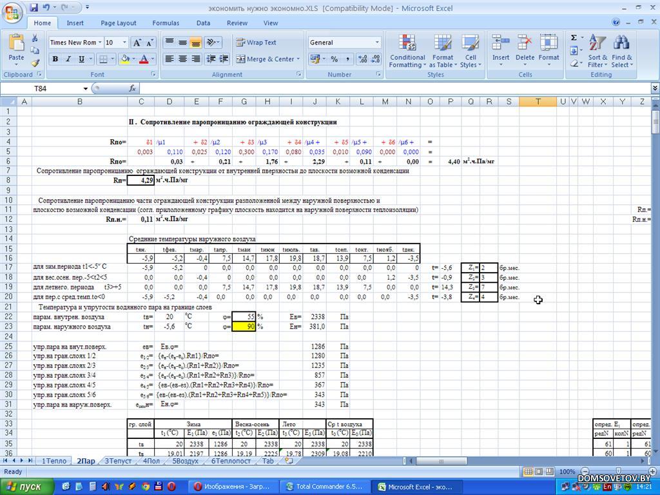Screen dimensions: 660x495
Task: Expand the Name Box dropdown arrow
Action: pos(85,88)
